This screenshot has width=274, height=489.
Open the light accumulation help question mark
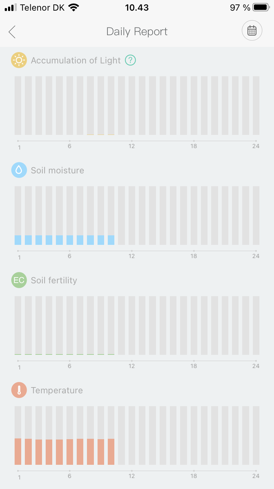pyautogui.click(x=130, y=60)
